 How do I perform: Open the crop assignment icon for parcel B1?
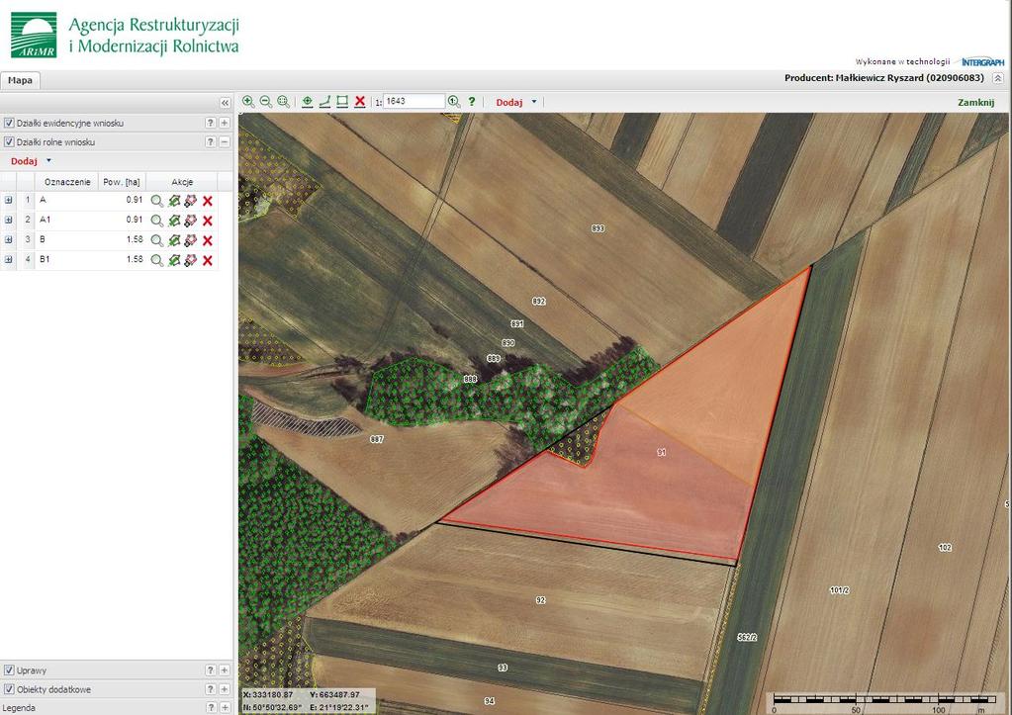click(x=190, y=261)
